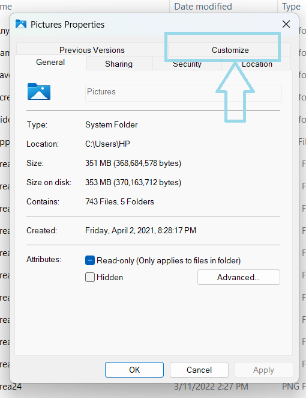Viewport: 306px width, 398px height.
Task: Open the Advanced attributes dialog
Action: point(239,277)
